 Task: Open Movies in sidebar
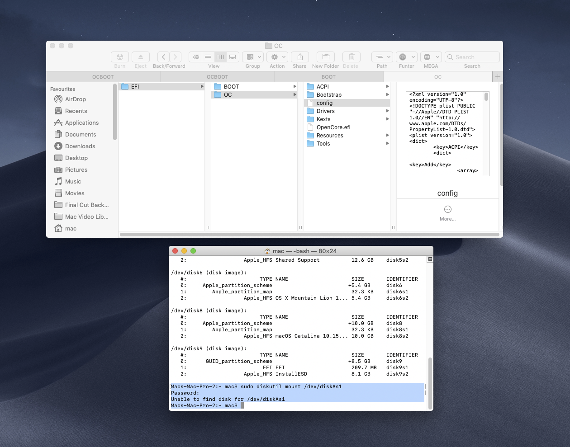[x=74, y=193]
